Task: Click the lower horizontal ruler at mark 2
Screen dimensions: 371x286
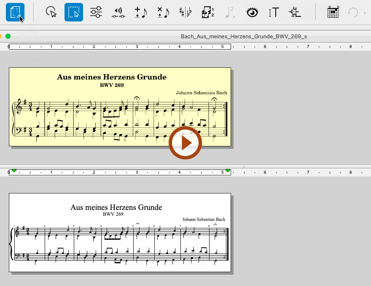Action: tap(94, 172)
